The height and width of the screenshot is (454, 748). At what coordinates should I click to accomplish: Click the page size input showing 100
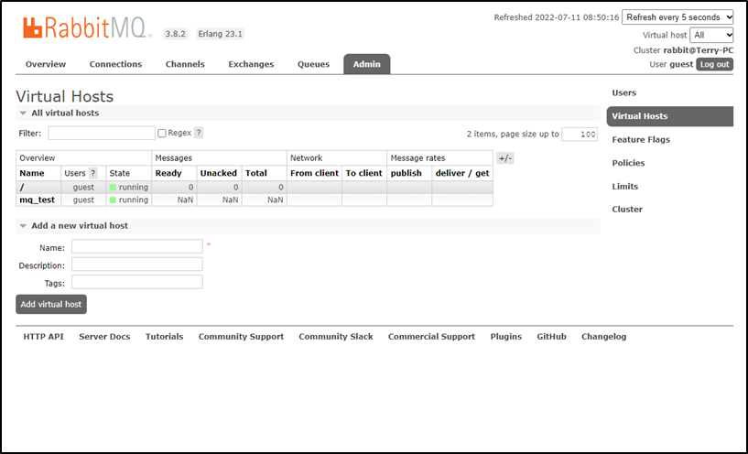coord(580,134)
